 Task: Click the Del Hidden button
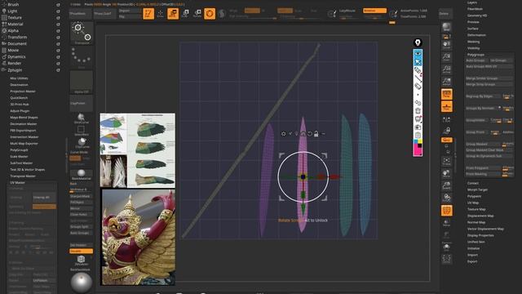tap(82, 245)
